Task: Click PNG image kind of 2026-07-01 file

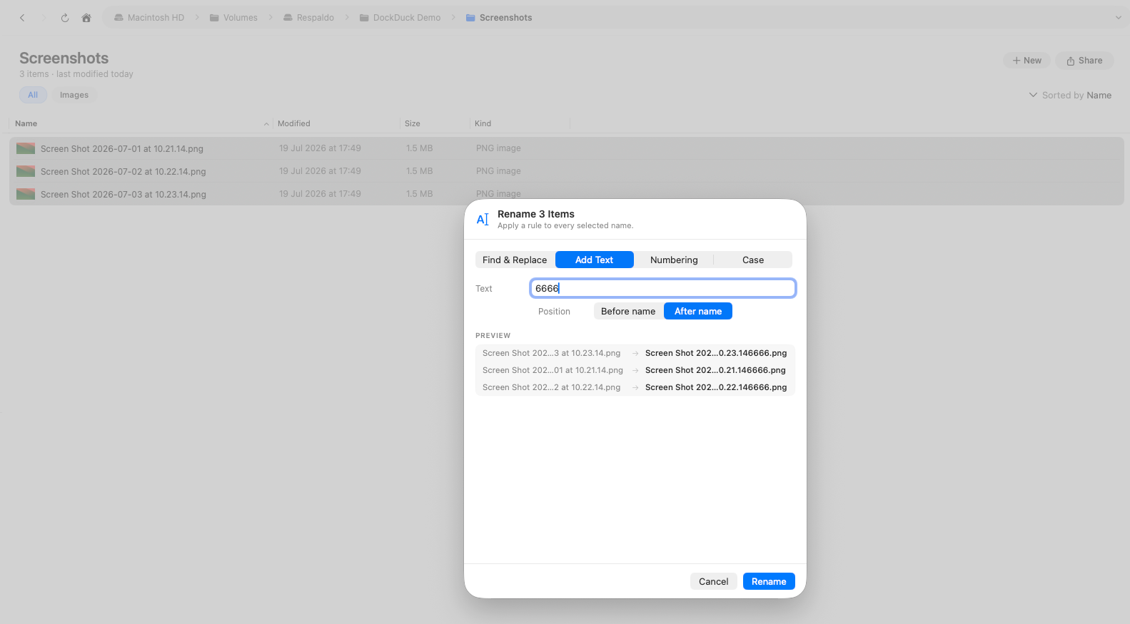Action: (498, 148)
